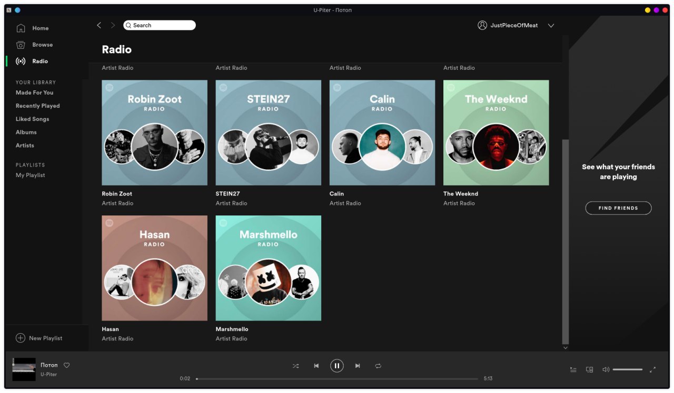The height and width of the screenshot is (393, 674).
Task: Open the Robin Zoot radio cover
Action: (x=154, y=132)
